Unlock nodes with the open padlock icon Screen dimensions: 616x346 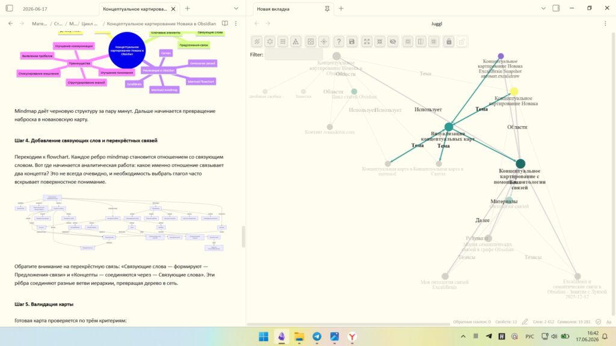click(461, 41)
